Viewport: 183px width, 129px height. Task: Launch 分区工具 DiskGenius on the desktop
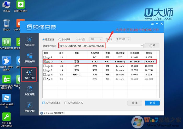[x=7, y=119]
